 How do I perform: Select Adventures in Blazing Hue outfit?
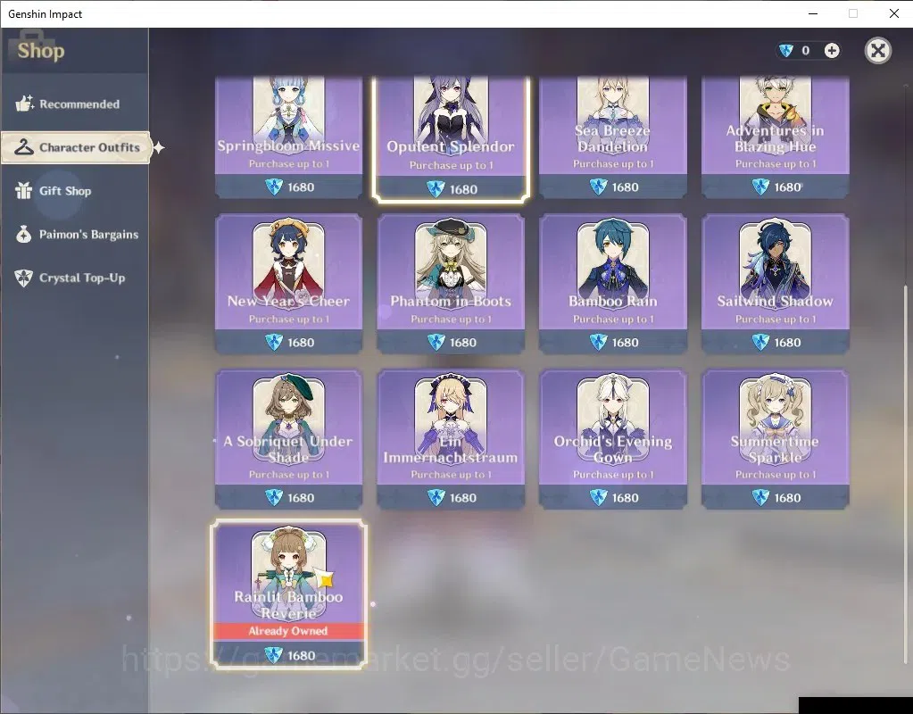775,137
